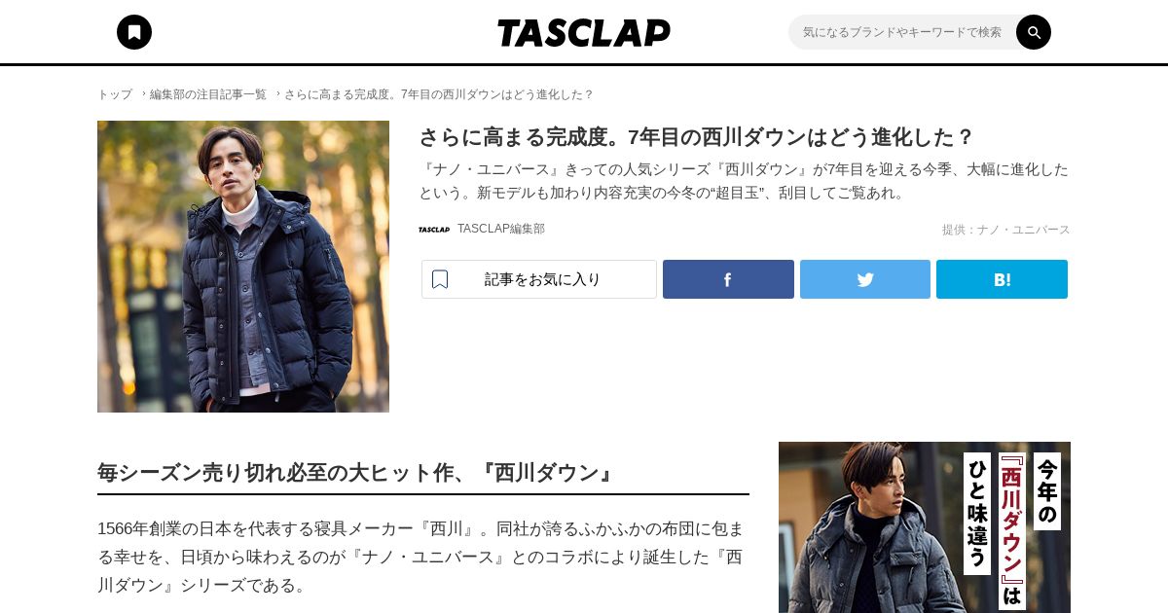The image size is (1168, 613).
Task: Open the main article hero photo
Action: (243, 267)
